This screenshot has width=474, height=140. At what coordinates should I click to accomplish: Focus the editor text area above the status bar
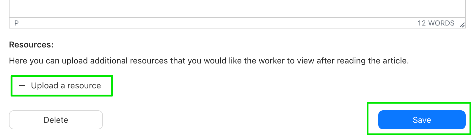pos(237,9)
